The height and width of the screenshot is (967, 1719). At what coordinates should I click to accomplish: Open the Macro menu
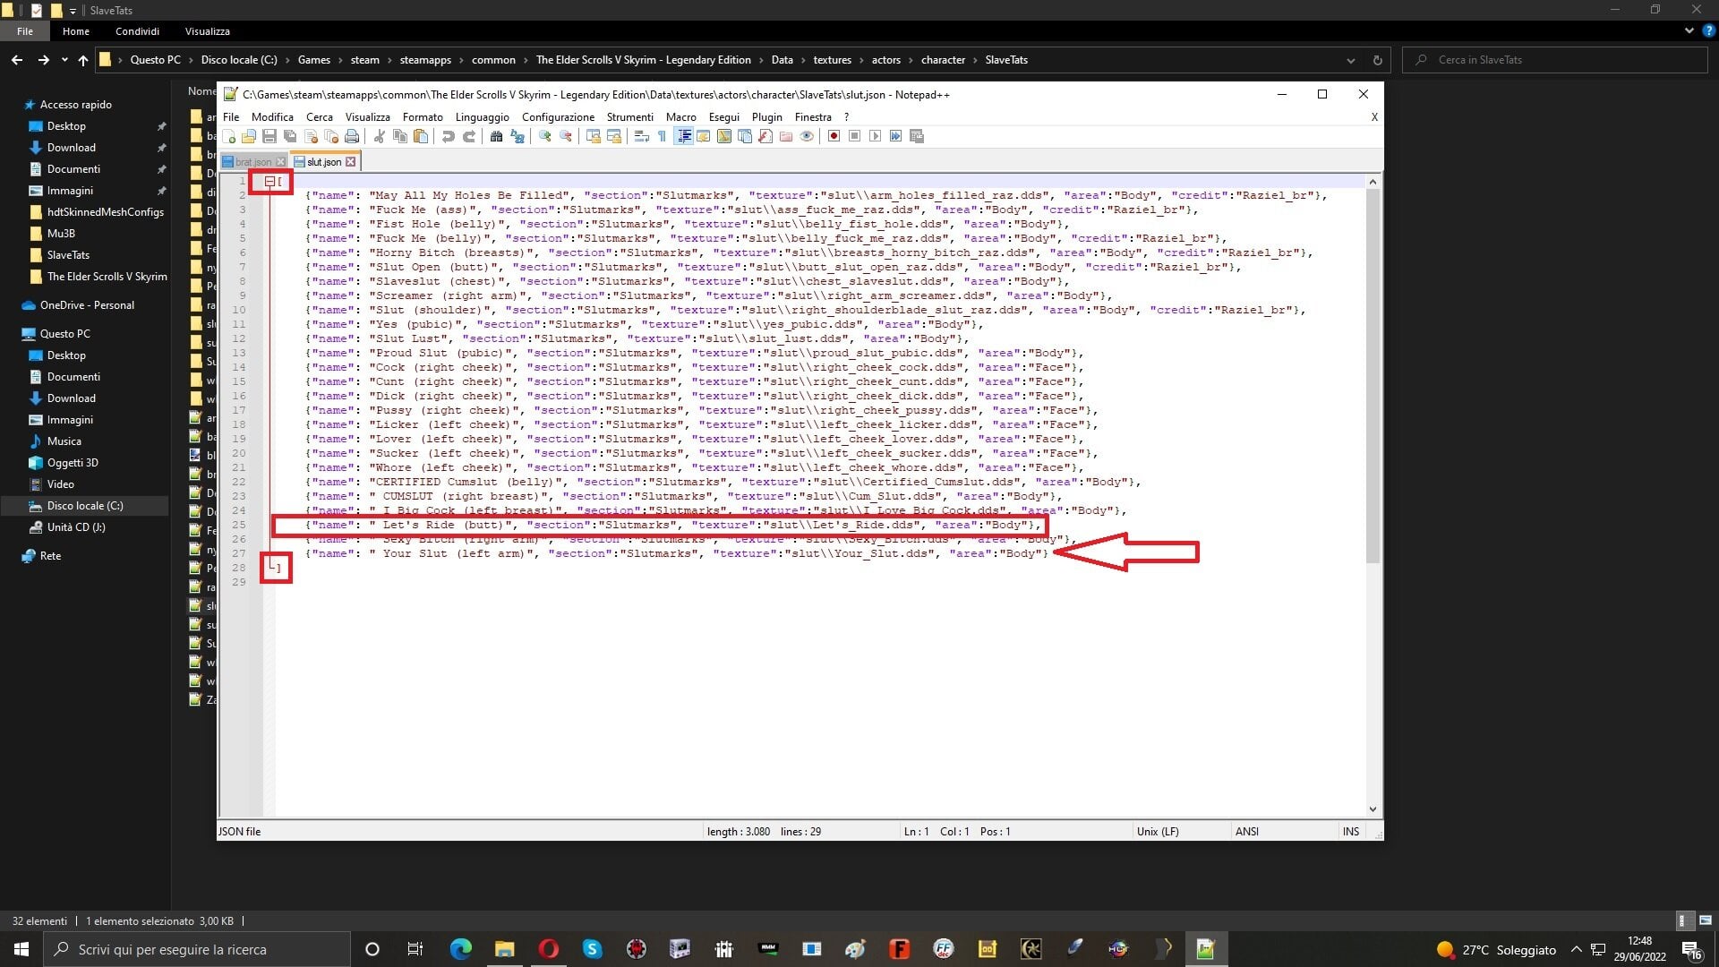point(680,117)
